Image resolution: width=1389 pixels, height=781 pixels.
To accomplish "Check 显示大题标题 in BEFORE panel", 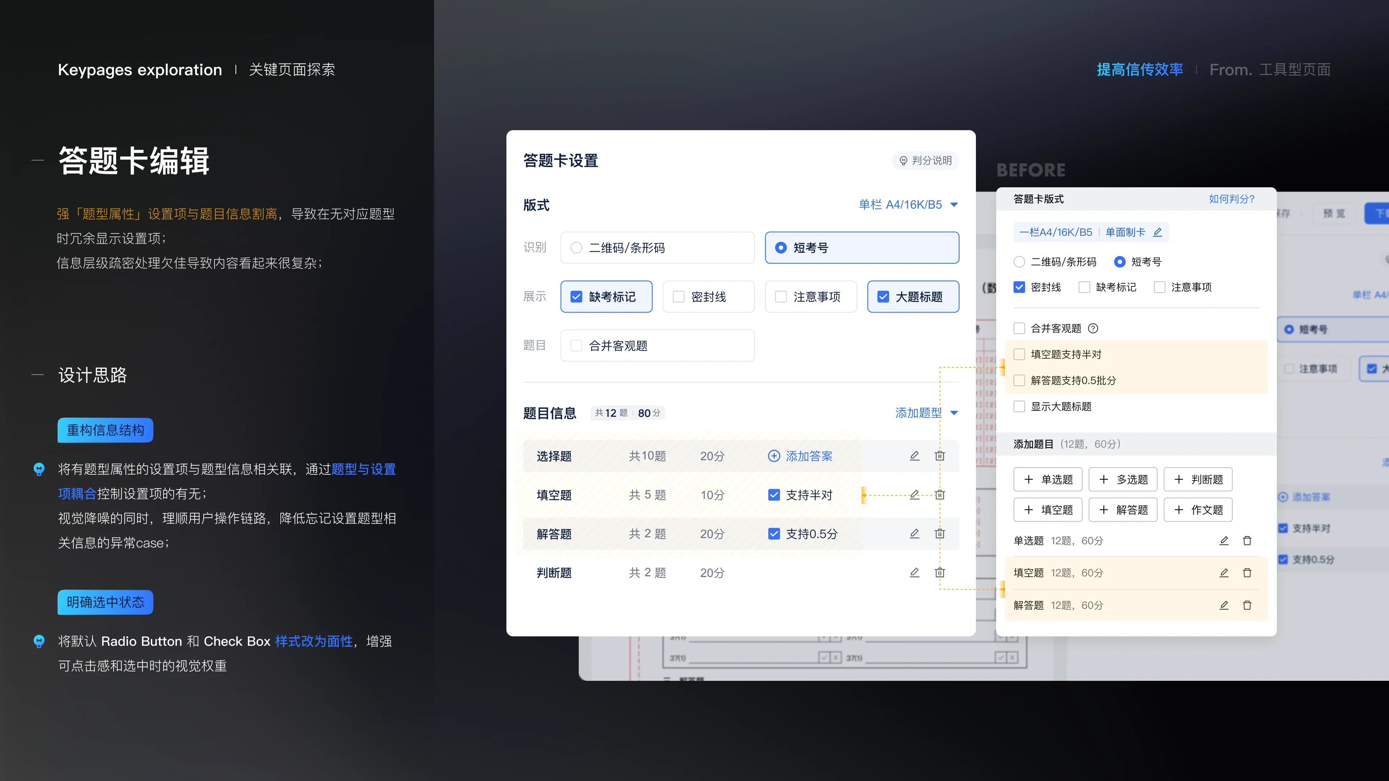I will point(1019,406).
